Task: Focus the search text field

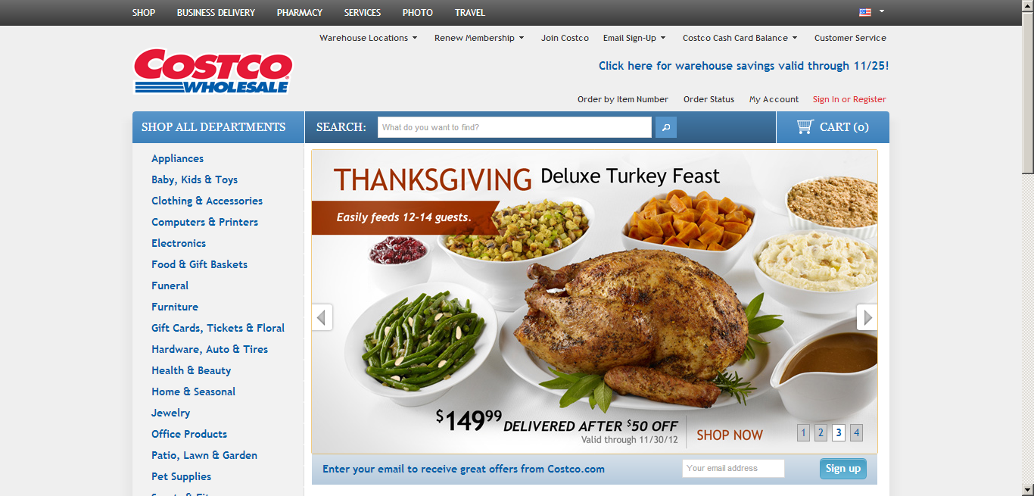Action: pos(515,127)
